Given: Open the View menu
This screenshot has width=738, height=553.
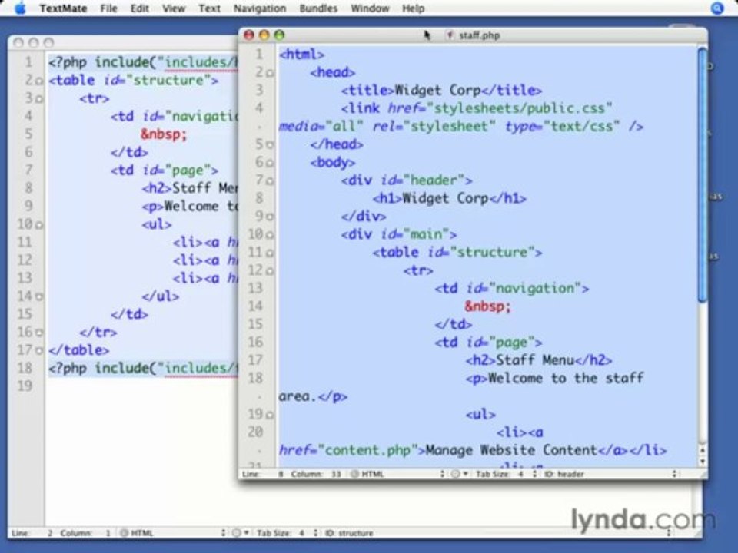Looking at the screenshot, I should coord(174,8).
